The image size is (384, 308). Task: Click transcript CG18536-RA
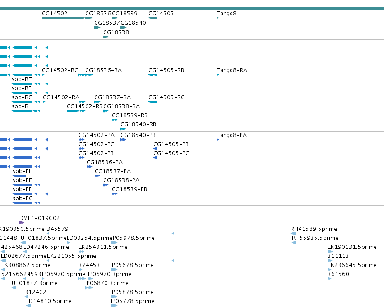89,75
